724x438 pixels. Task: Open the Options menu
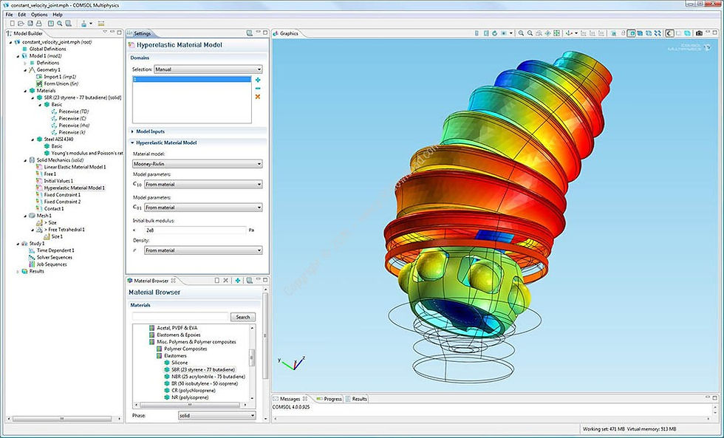(39, 15)
